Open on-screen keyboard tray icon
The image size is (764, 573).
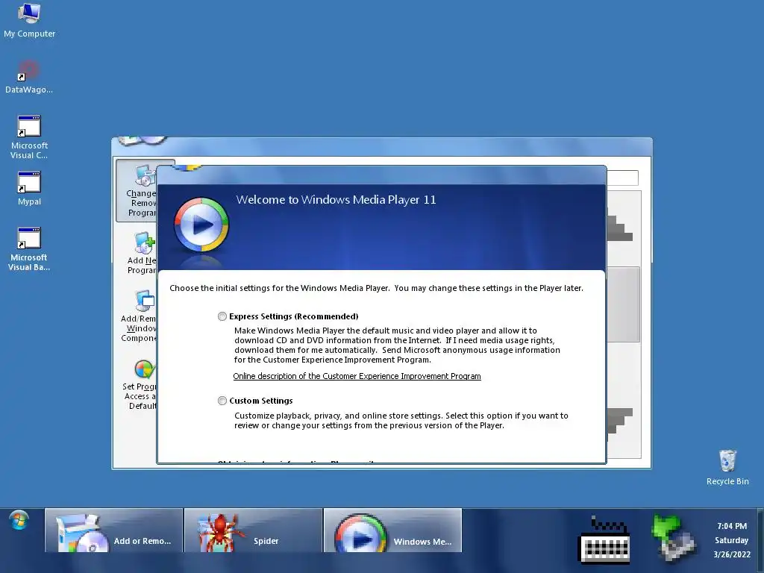point(604,539)
